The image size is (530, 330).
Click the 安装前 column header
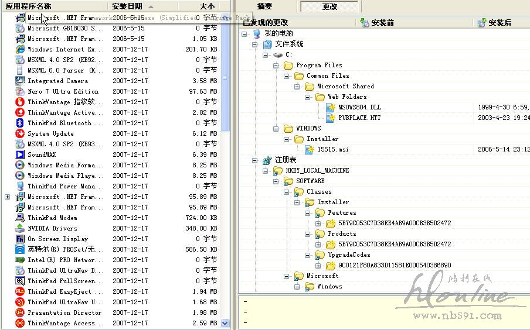(381, 23)
